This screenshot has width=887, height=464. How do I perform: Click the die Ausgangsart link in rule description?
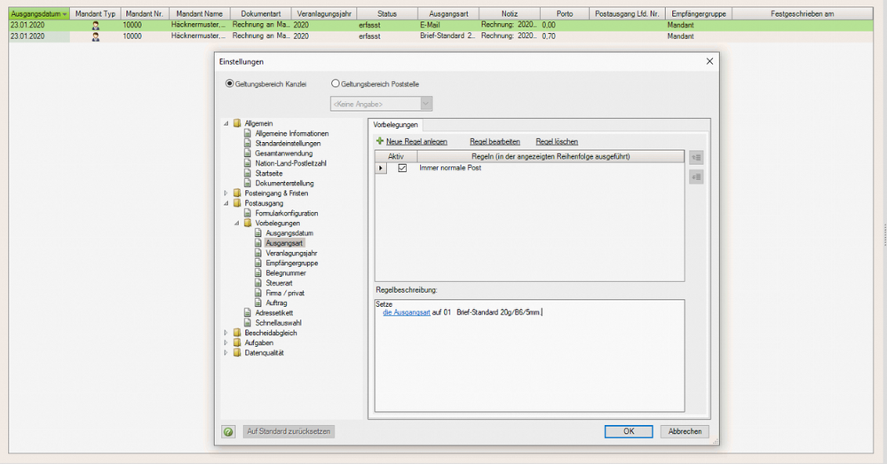406,312
